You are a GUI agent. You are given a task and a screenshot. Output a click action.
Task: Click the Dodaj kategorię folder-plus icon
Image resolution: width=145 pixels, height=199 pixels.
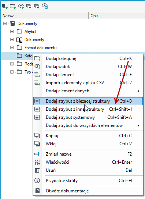pyautogui.click(x=37, y=58)
